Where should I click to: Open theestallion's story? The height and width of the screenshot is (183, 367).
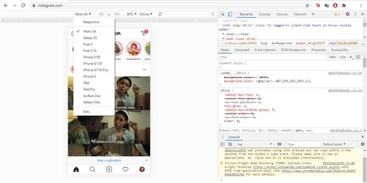coord(133,49)
